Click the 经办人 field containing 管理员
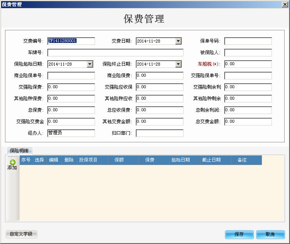The width and height of the screenshot is (290, 244). pyautogui.click(x=71, y=133)
